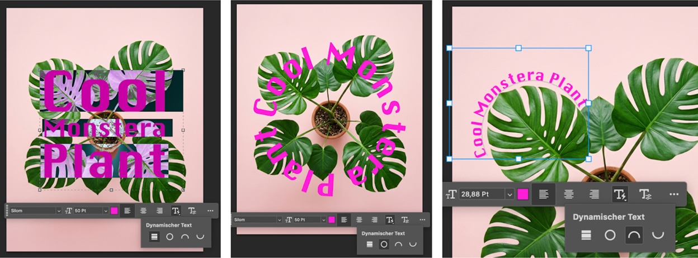698x258 pixels.
Task: Open text properties icon in the circular-text image's toolbar
Action: pos(405,219)
